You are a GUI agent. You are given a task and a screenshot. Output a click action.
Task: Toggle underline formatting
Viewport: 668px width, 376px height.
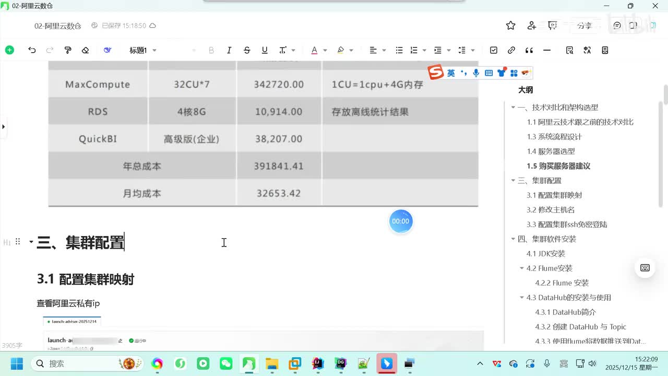(x=265, y=50)
